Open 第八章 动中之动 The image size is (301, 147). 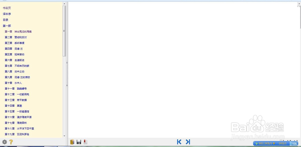click(14, 72)
